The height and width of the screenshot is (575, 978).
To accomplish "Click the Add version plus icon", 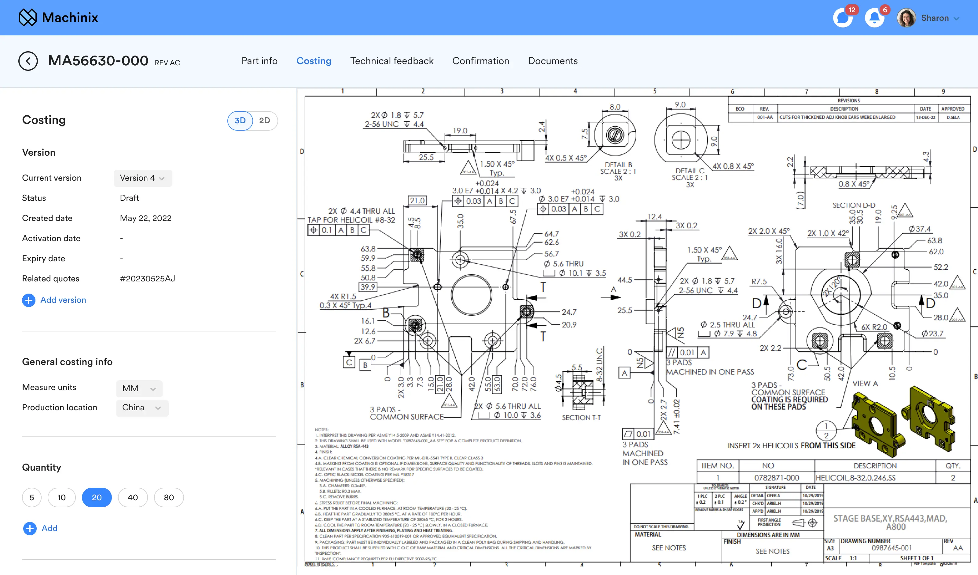I will click(x=28, y=300).
